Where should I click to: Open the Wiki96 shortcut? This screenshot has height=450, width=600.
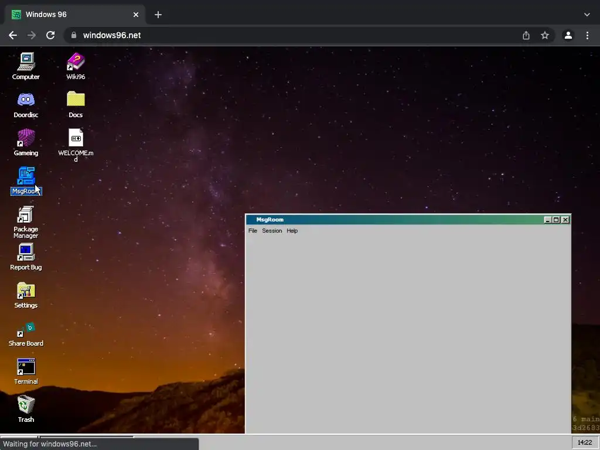76,66
